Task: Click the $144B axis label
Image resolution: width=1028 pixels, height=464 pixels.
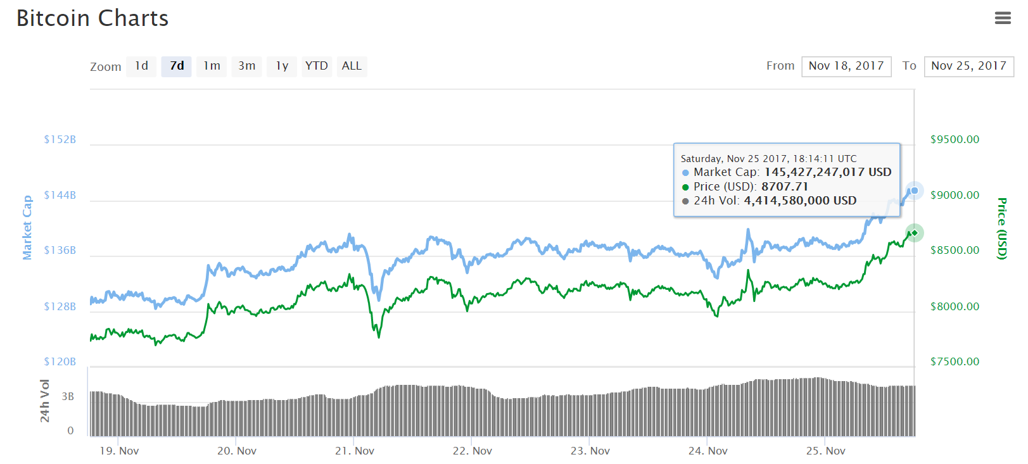Action: tap(60, 195)
